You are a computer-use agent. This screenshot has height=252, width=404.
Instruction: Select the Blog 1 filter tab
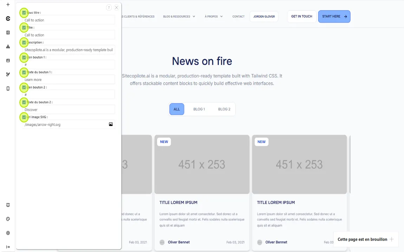coord(199,109)
